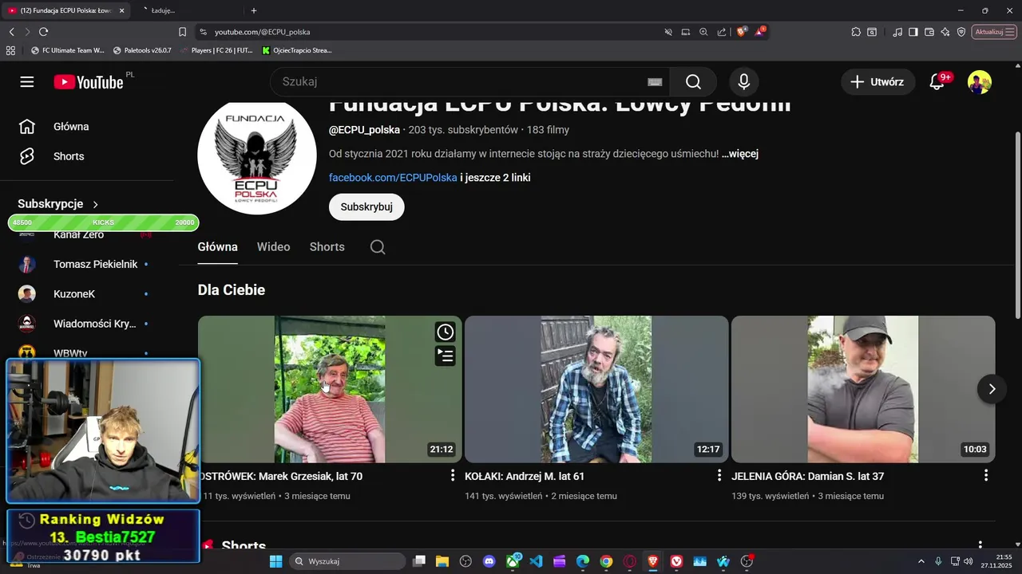Click the taskbar Wyszukaj search box

coord(347,561)
